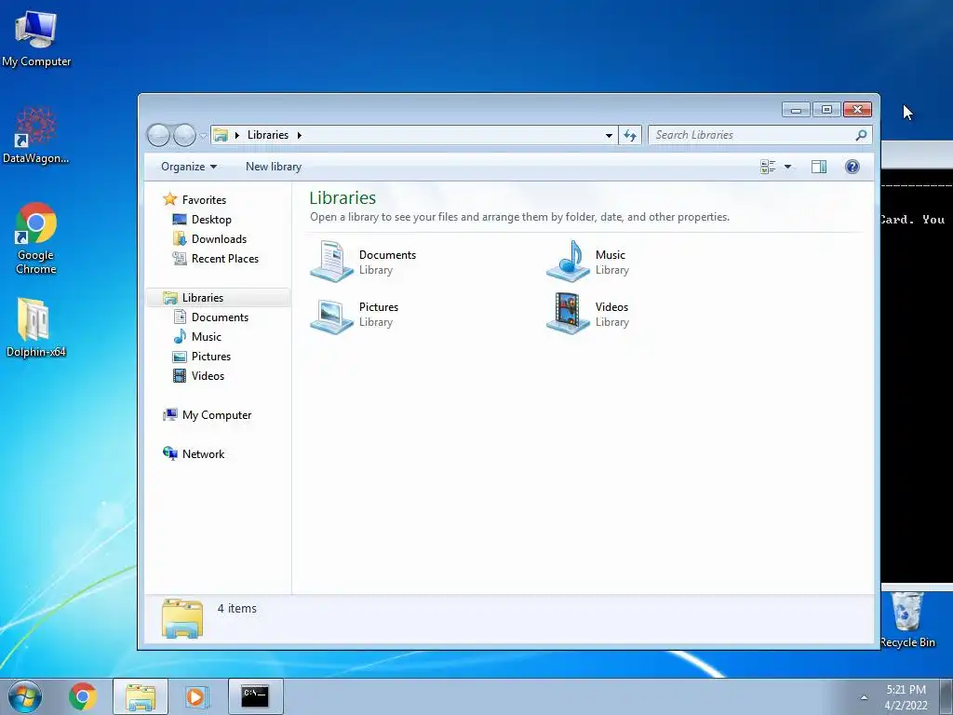Click My Computer desktop icon
The image size is (953, 715).
click(36, 39)
